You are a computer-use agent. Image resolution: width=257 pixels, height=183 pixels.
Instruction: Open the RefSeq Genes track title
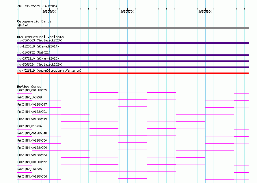(x=29, y=87)
